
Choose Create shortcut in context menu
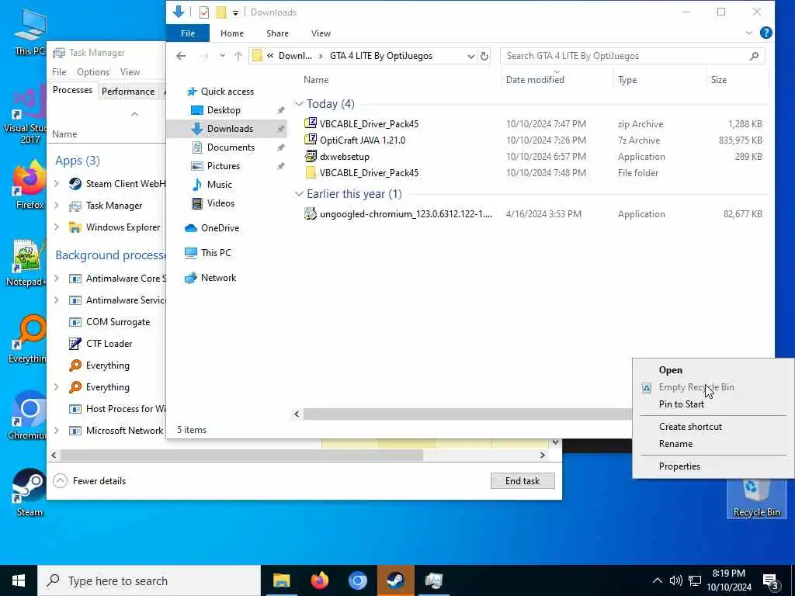click(690, 427)
